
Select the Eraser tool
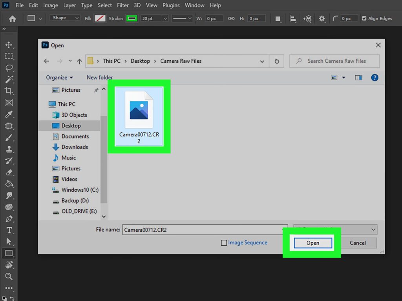(9, 172)
